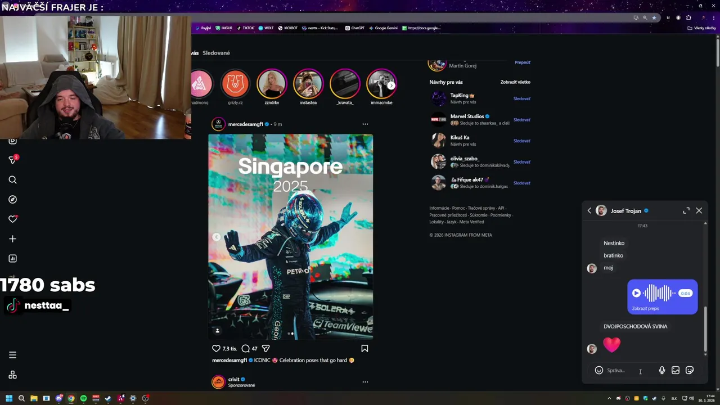
Task: Open mercedesamgf1 post options menu
Action: [x=365, y=124]
